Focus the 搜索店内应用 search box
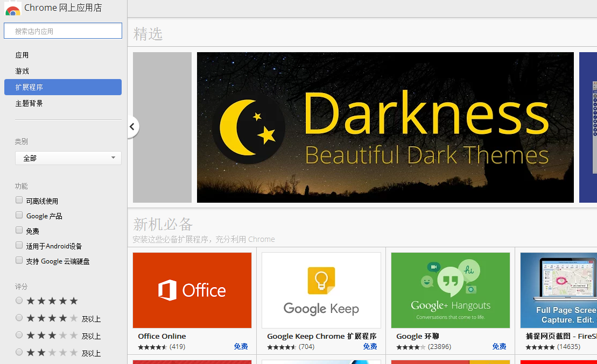Image resolution: width=597 pixels, height=364 pixels. 63,31
